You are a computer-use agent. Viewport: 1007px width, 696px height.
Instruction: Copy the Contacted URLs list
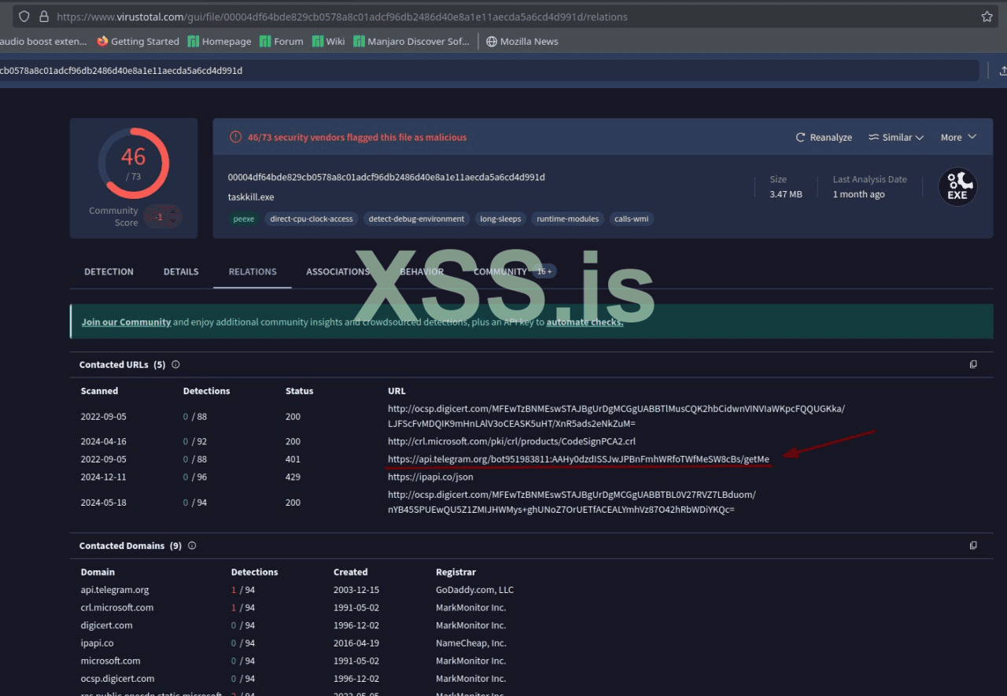click(973, 365)
